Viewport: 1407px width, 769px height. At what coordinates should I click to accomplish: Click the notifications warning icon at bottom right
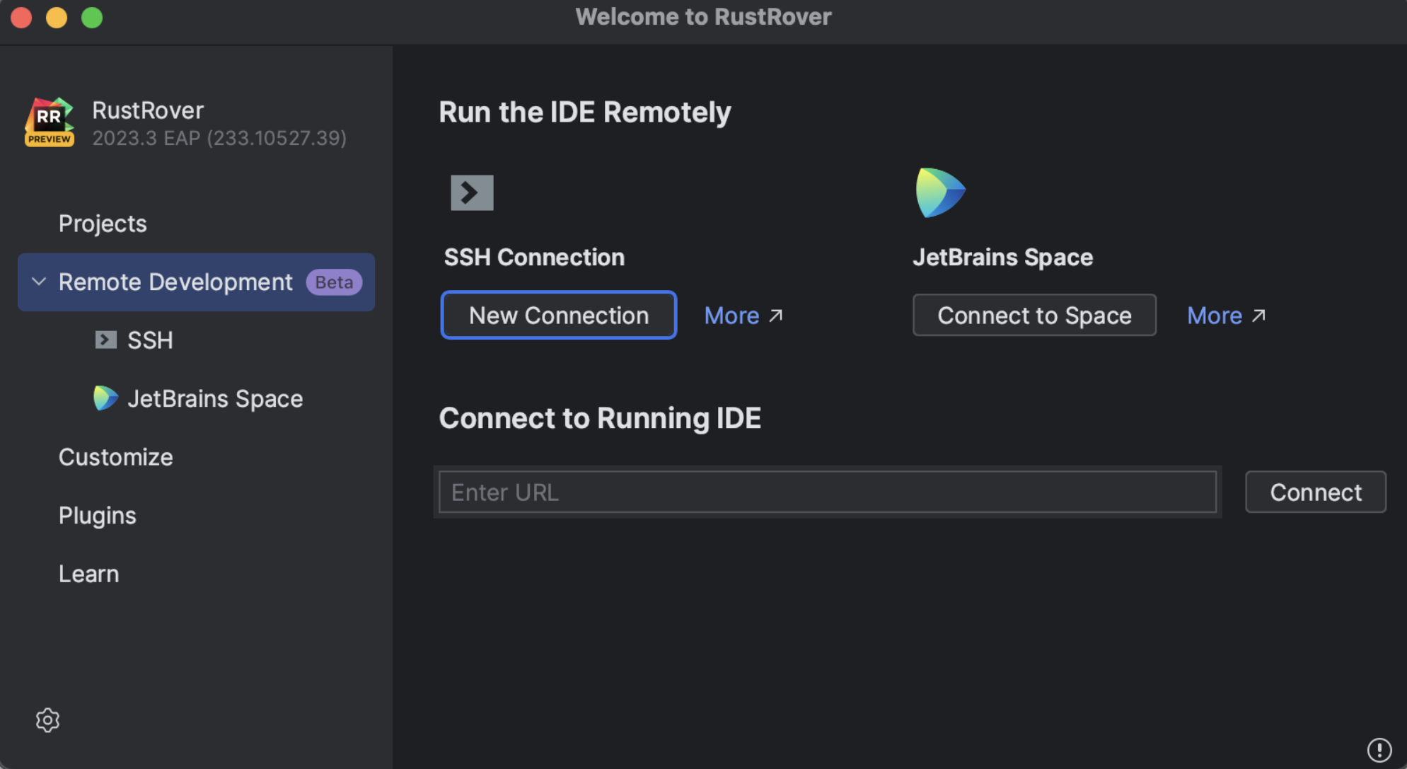(x=1379, y=749)
